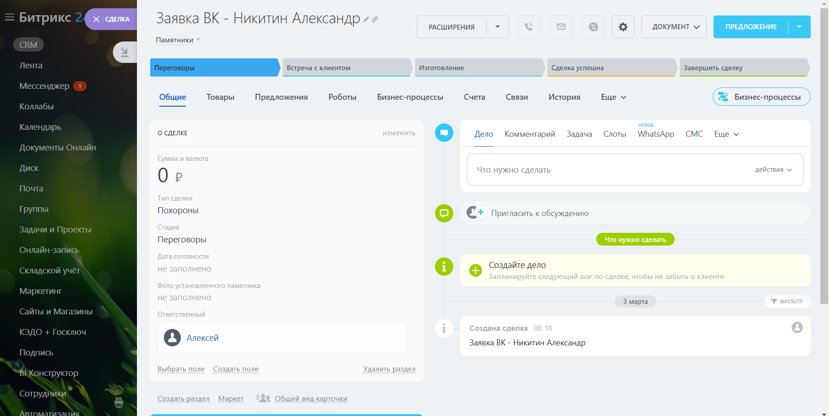Screen dimensions: 829x416
Task: Open the email envelope icon
Action: tap(561, 27)
